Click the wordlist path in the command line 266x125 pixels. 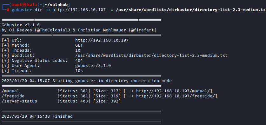[x=191, y=10]
